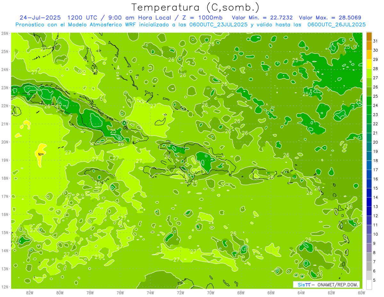Click the longitude axis label "82W"
The image size is (384, 297).
30,293
